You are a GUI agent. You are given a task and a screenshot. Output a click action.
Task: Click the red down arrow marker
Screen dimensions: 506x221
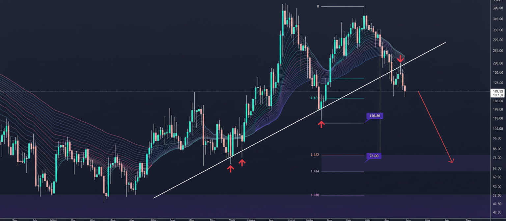[400, 59]
